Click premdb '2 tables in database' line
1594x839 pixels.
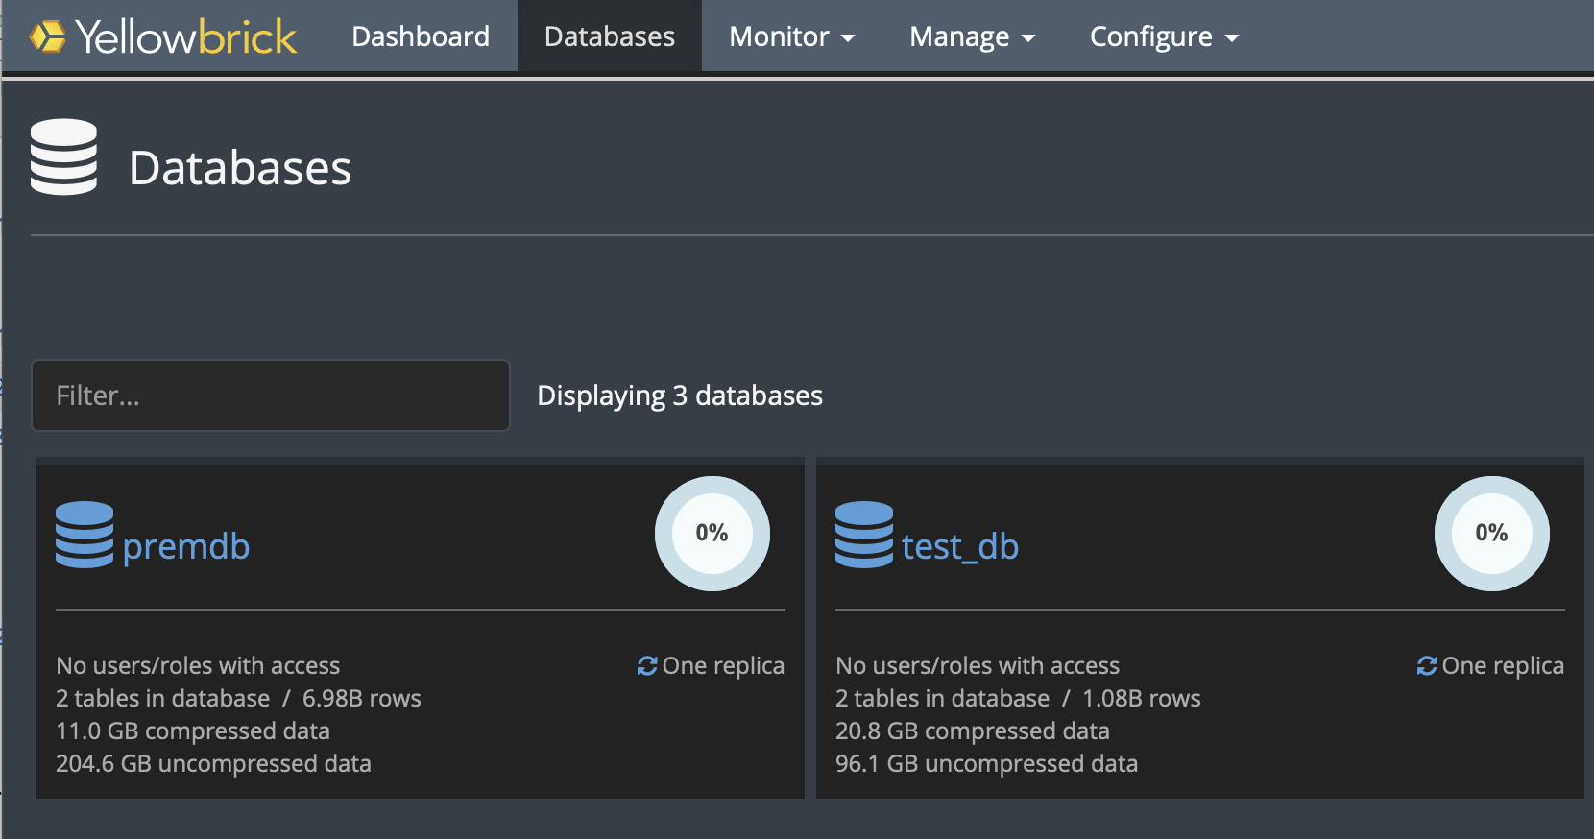tap(163, 699)
